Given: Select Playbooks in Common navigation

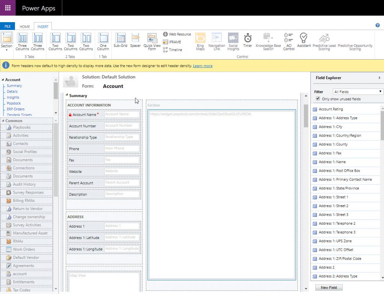Looking at the screenshot, I should click(27, 127).
